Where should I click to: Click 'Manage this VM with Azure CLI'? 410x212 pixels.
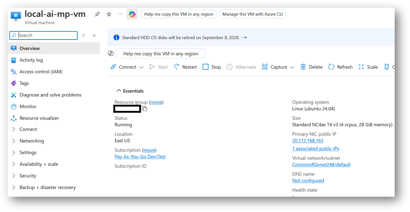click(253, 14)
